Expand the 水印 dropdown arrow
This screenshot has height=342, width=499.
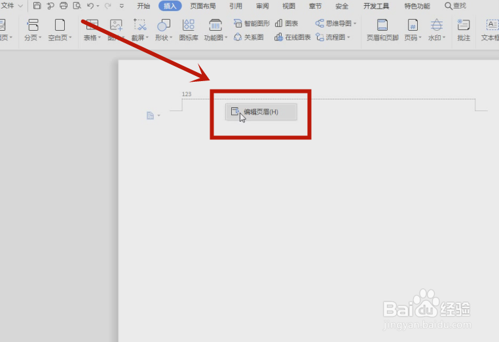click(444, 37)
